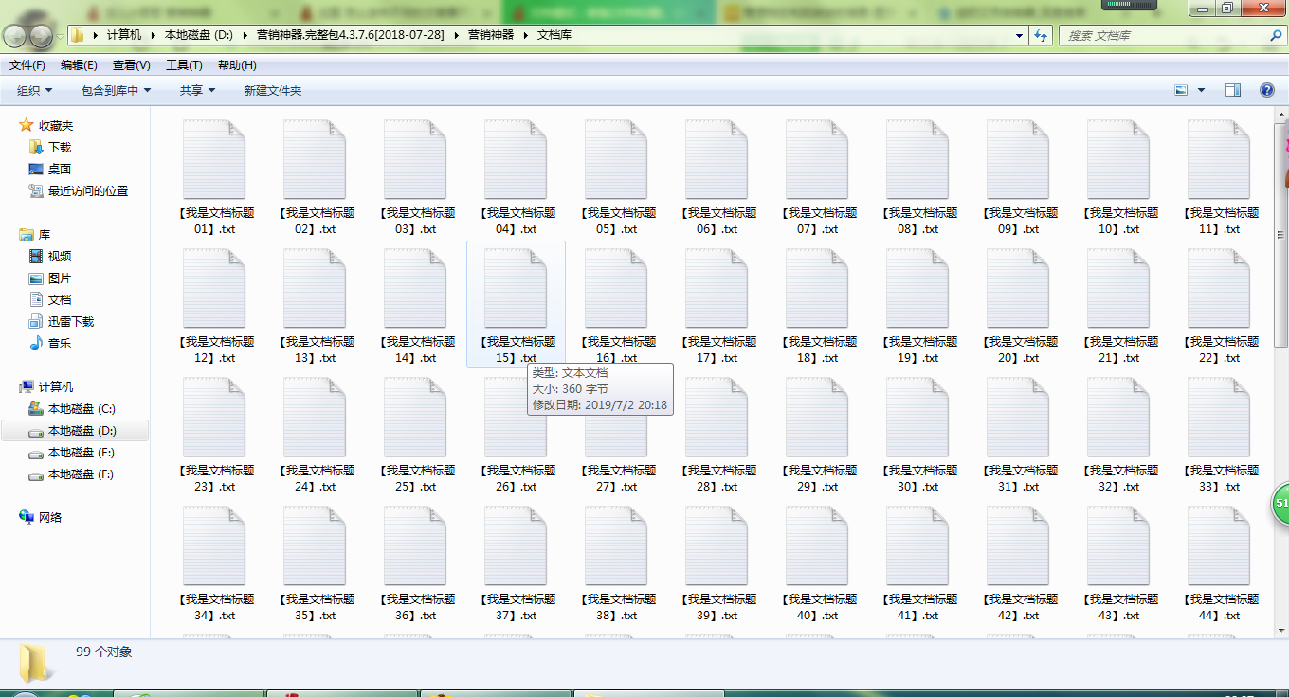Click the 新建文件夹 button
This screenshot has width=1289, height=697.
(272, 90)
